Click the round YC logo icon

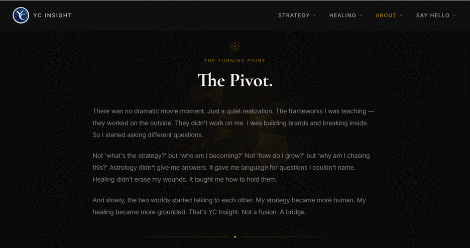21,15
